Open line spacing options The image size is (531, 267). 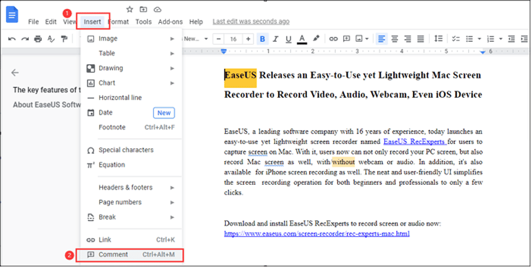pyautogui.click(x=438, y=38)
